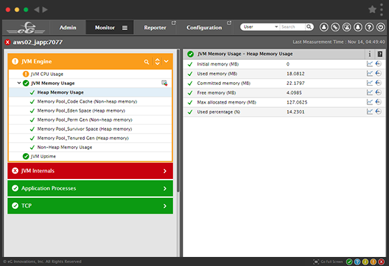This screenshot has height=266, width=389.
Task: Collapse the JVM Engine layer chevron
Action: point(166,61)
